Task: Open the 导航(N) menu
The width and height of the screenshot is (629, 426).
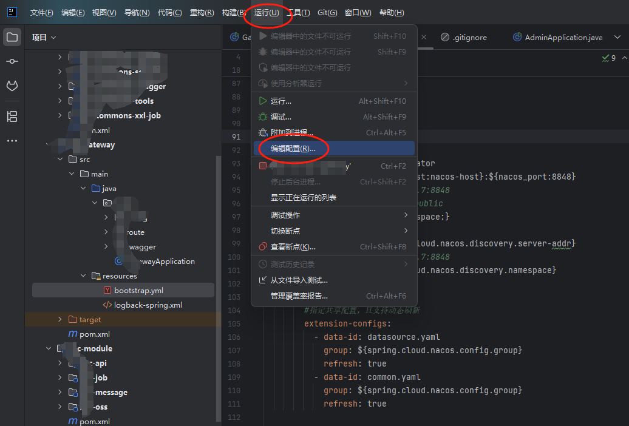Action: 137,12
